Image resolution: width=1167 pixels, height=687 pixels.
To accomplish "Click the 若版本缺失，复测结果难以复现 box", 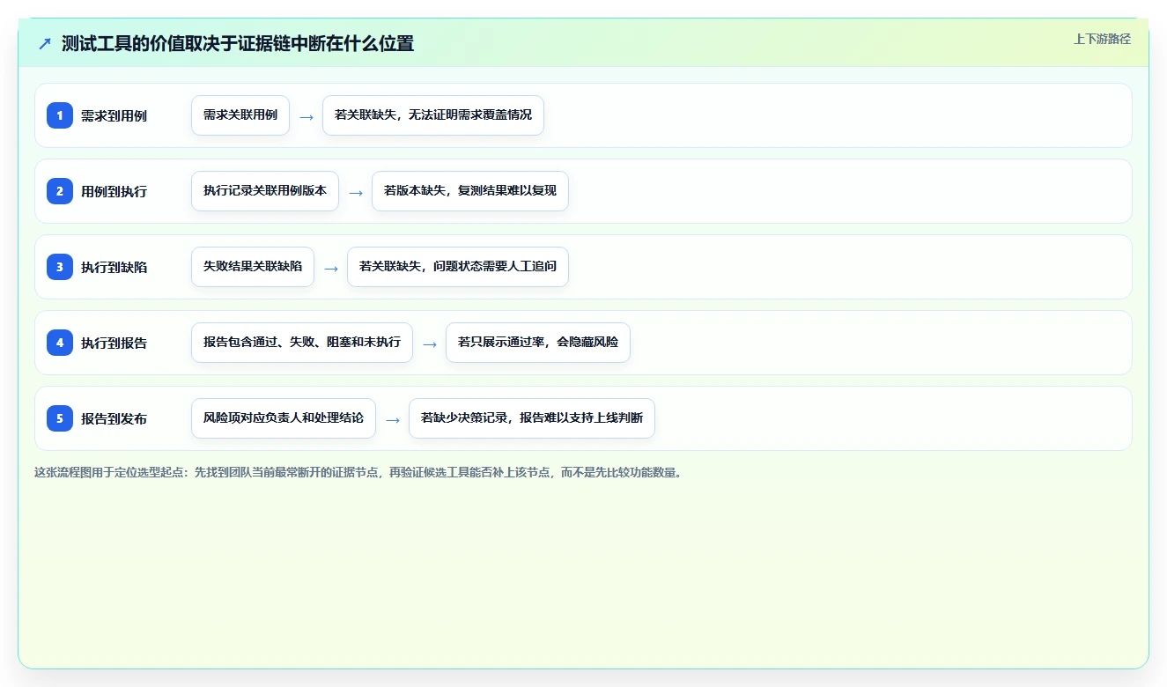I will 470,191.
